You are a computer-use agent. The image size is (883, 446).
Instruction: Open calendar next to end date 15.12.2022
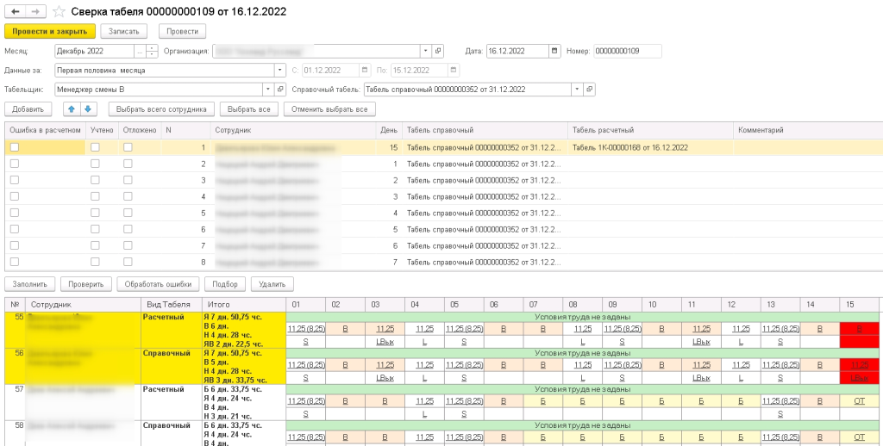coord(454,71)
